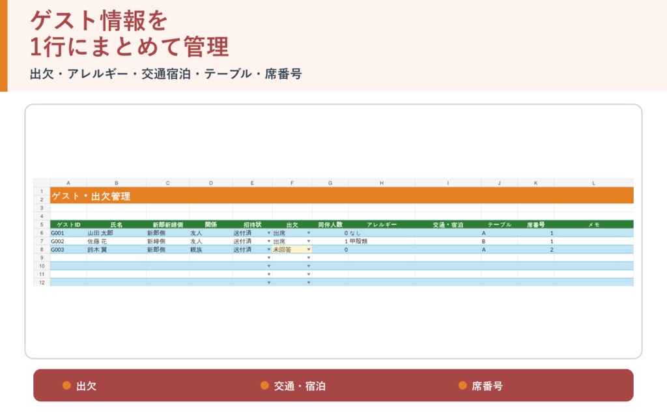Select the 親族 relation cell
The width and height of the screenshot is (667, 417).
point(210,250)
